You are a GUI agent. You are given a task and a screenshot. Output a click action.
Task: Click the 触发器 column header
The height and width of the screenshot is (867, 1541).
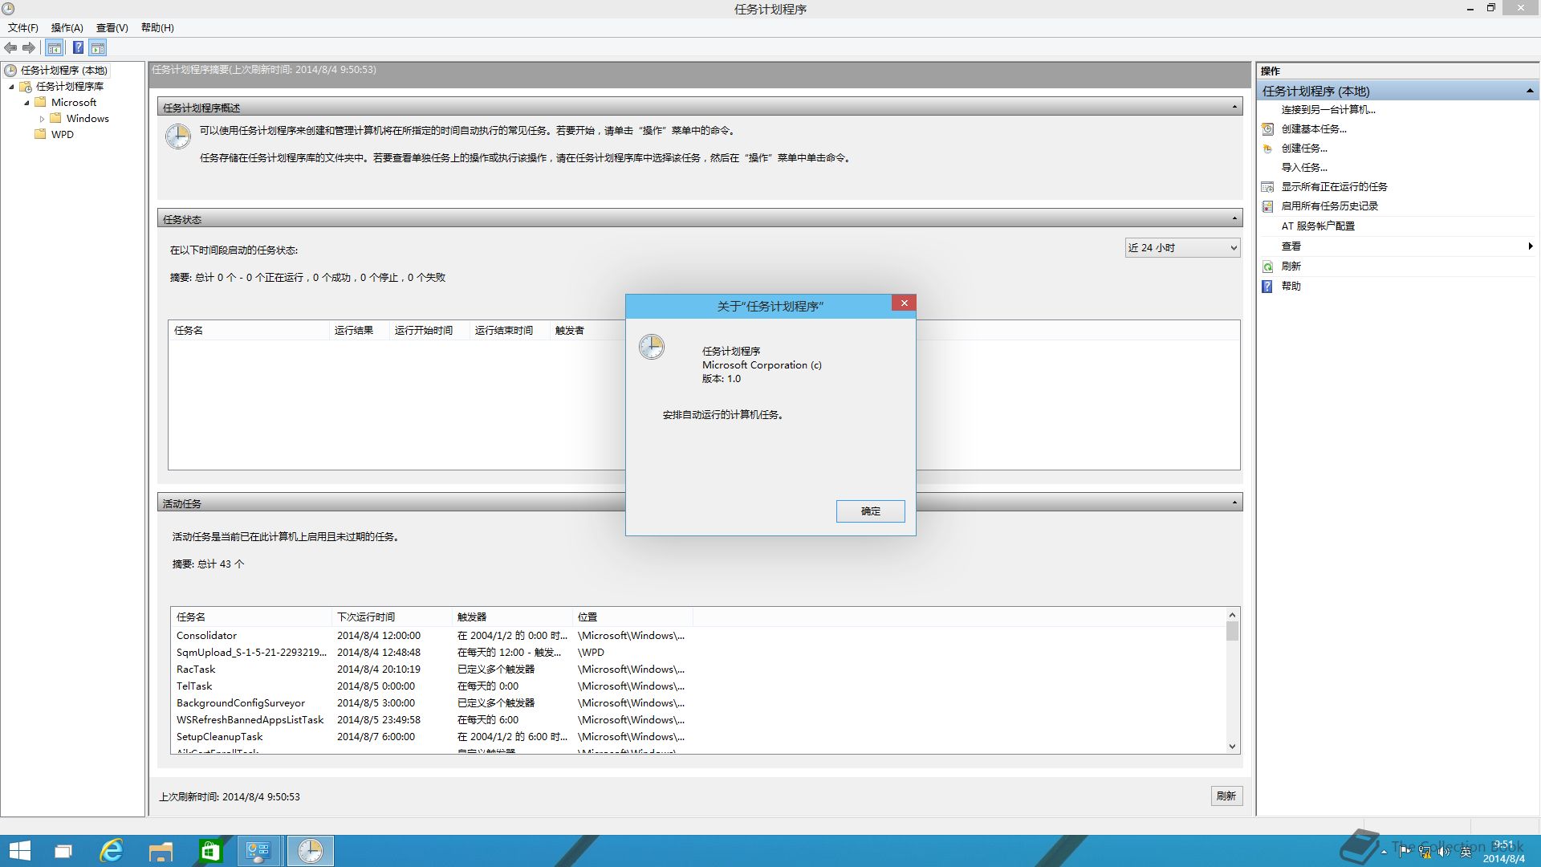coord(512,617)
